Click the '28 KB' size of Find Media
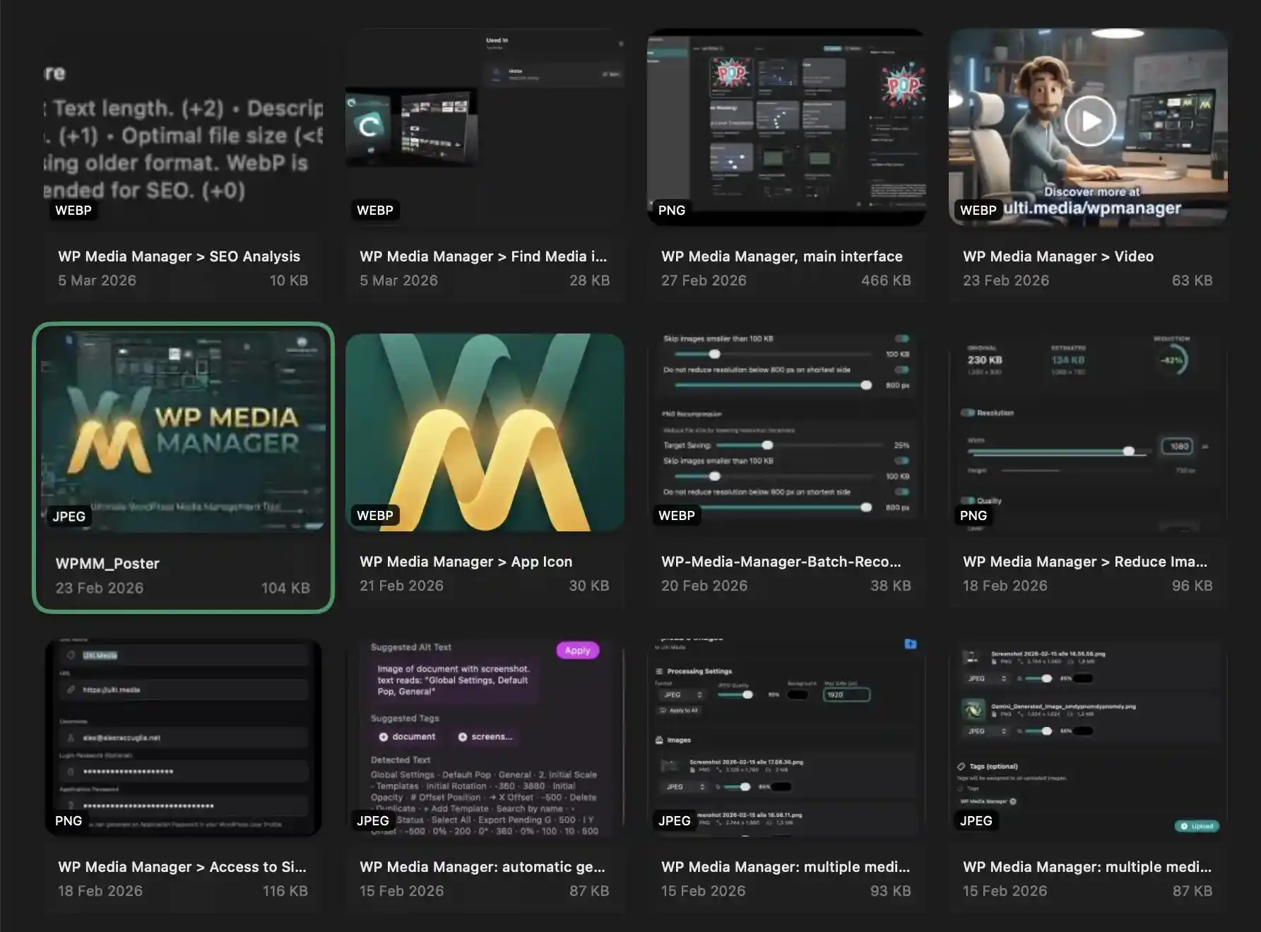The image size is (1261, 932). coord(590,281)
